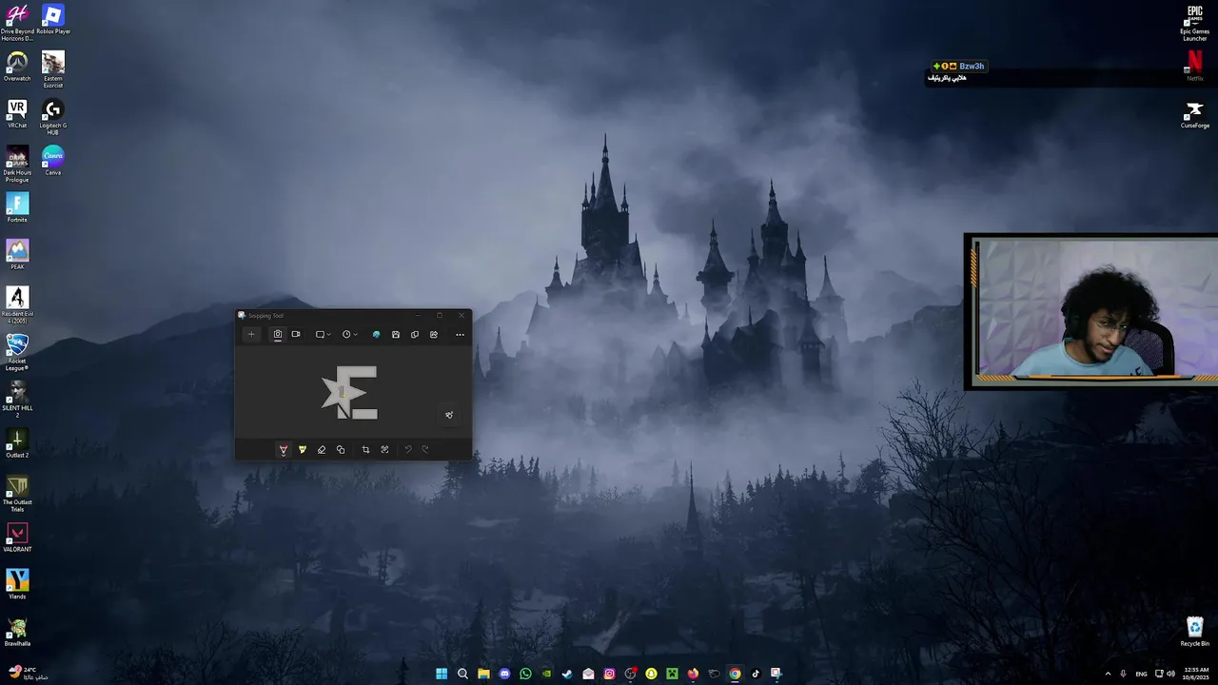1218x685 pixels.
Task: Click the Text actions scan icon
Action: point(384,450)
